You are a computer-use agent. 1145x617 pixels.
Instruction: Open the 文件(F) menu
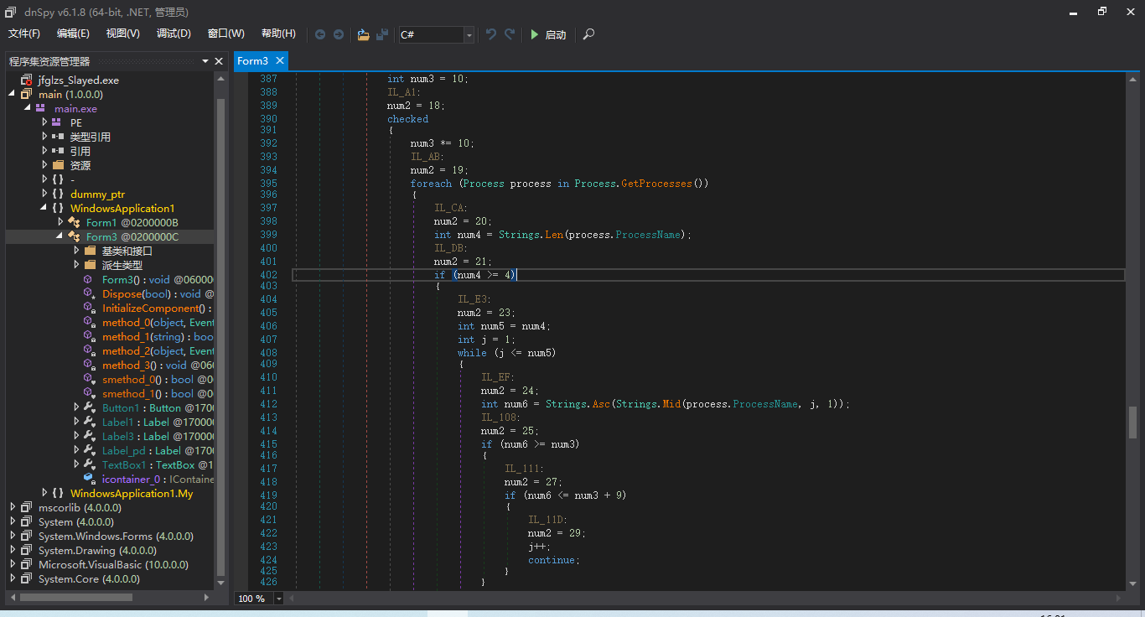click(24, 34)
